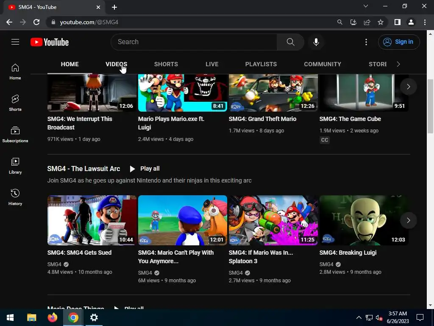Screen dimensions: 434x326
Task: Show next videos in the uploads row
Action: 408,87
